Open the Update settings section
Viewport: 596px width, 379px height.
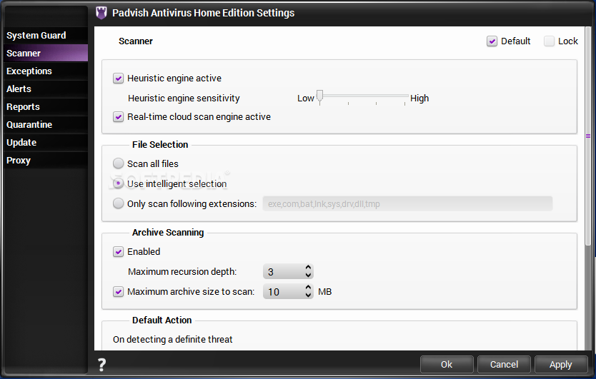tap(46, 143)
